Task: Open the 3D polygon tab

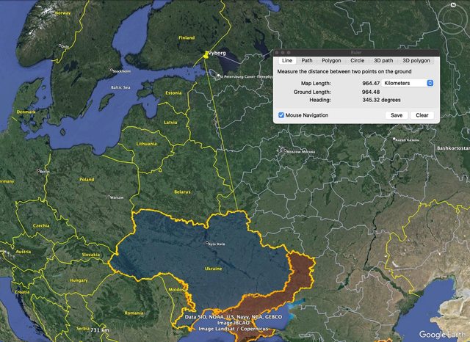Action: (x=416, y=60)
